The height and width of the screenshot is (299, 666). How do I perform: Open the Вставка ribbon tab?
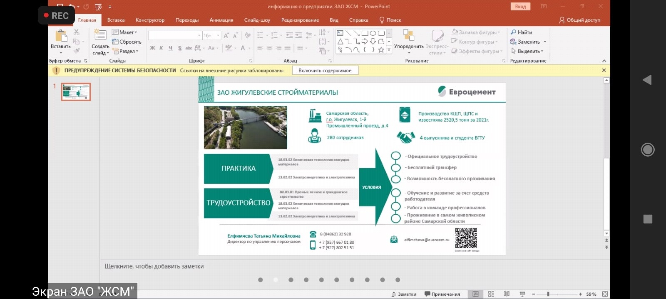116,20
